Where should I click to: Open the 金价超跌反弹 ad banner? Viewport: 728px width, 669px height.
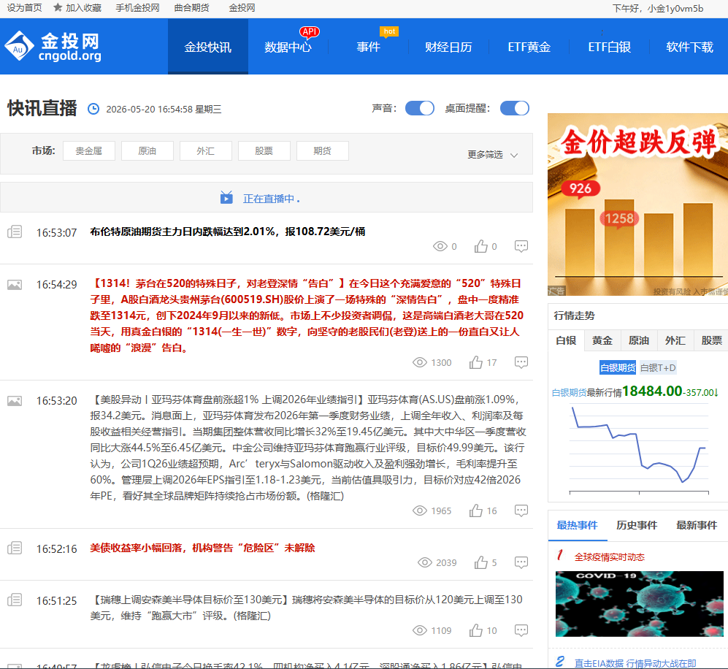(638, 204)
